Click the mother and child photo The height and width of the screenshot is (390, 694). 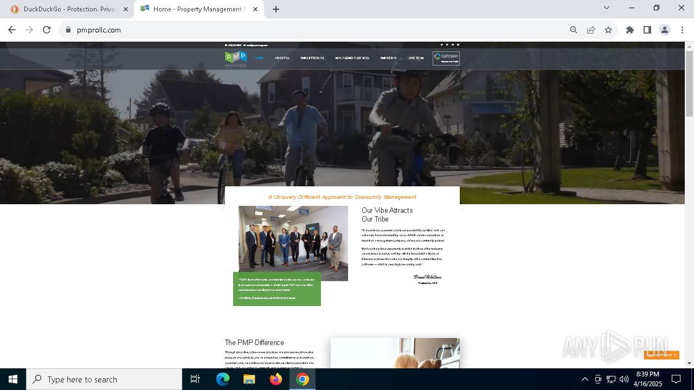click(x=395, y=353)
